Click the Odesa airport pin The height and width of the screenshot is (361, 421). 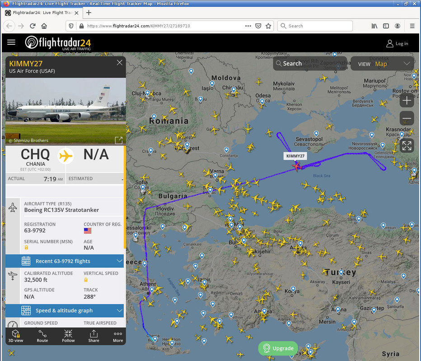262,102
